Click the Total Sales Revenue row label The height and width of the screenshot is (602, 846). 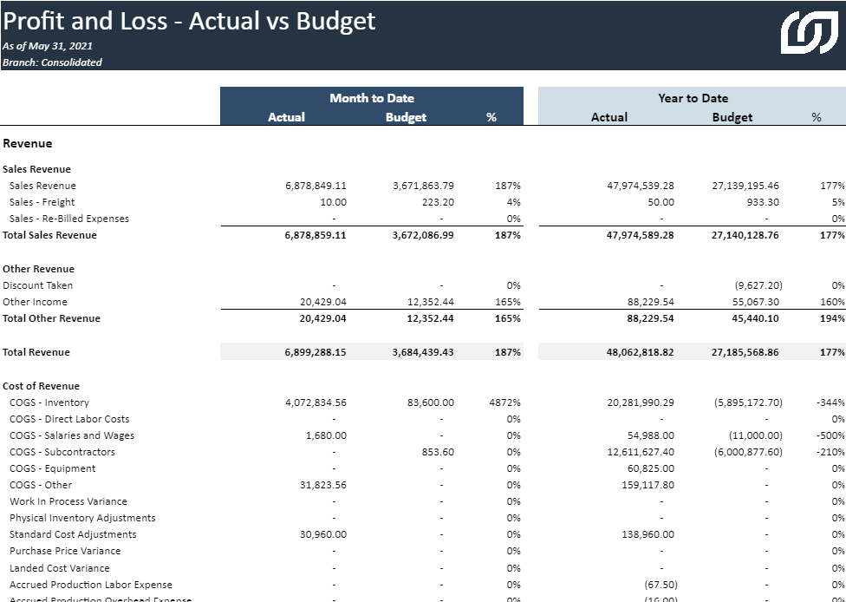pos(50,235)
